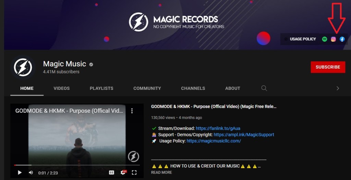Click the channel search magnifier icon

[x=264, y=88]
